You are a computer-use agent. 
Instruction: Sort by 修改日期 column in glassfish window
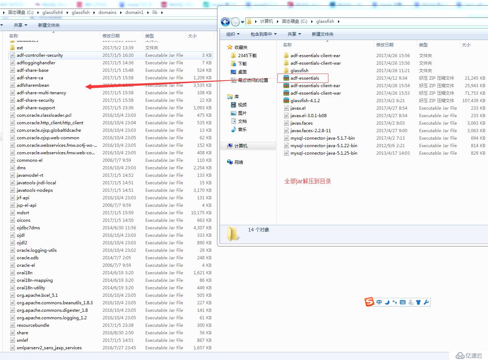click(385, 45)
